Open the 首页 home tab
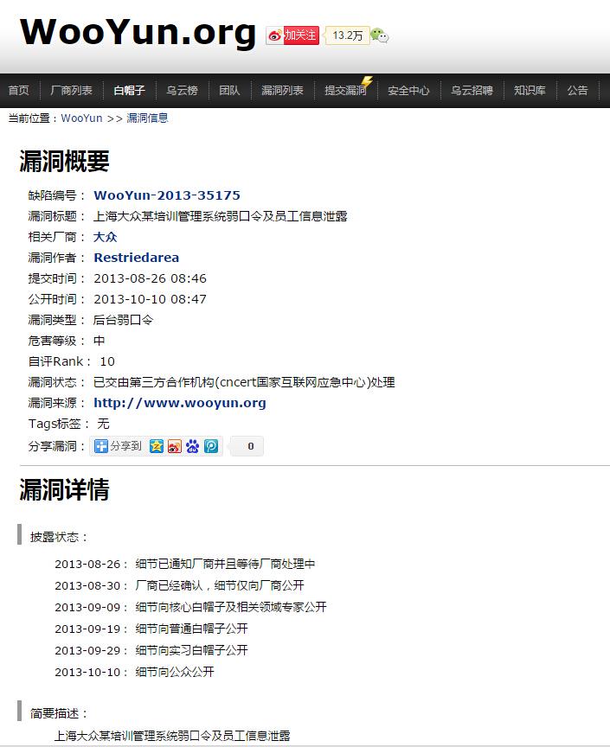This screenshot has height=747, width=610. click(x=19, y=90)
